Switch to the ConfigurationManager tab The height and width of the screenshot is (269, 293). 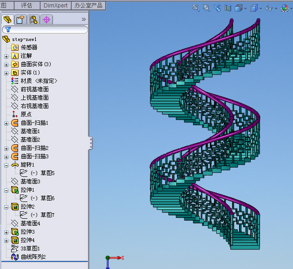33,20
